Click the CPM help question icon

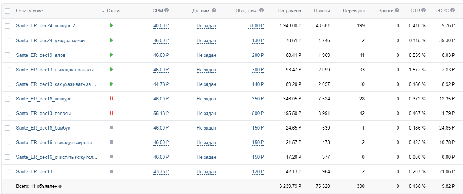click(x=167, y=11)
